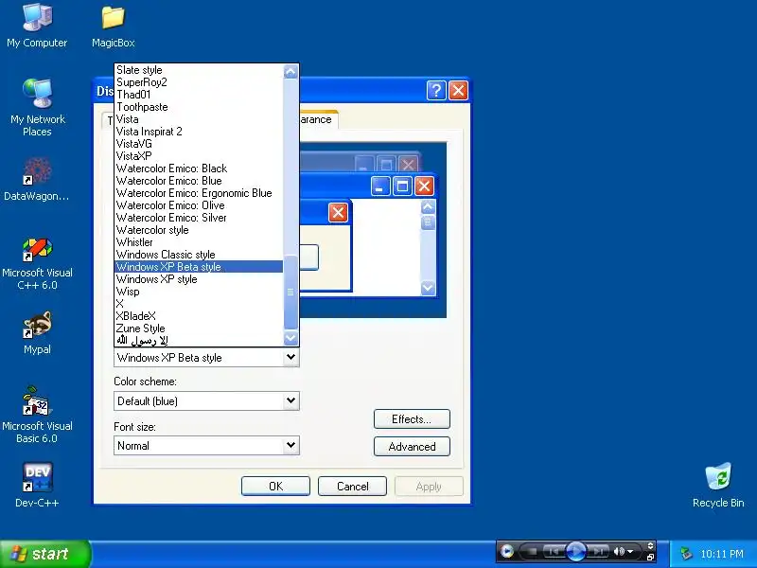Click the Start button
757x568 pixels.
[x=44, y=554]
